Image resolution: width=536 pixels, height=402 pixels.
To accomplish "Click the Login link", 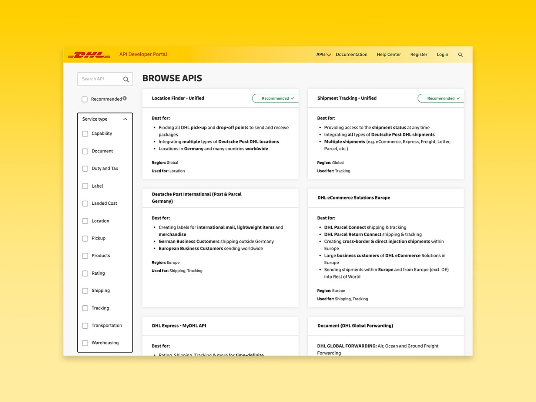I will click(442, 54).
